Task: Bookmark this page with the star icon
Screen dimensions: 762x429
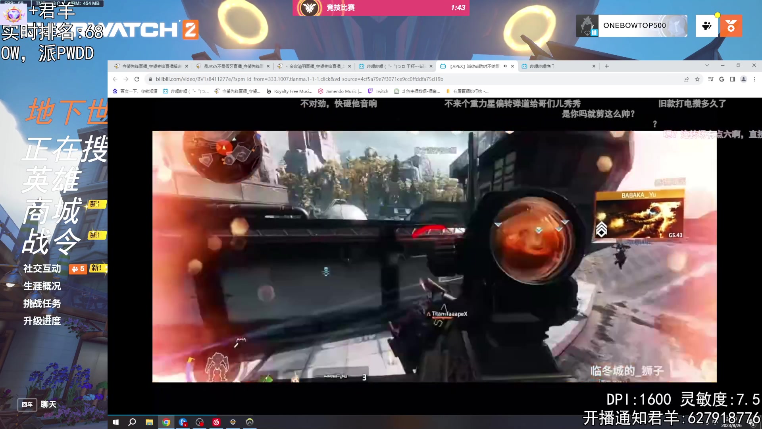Action: [x=697, y=79]
